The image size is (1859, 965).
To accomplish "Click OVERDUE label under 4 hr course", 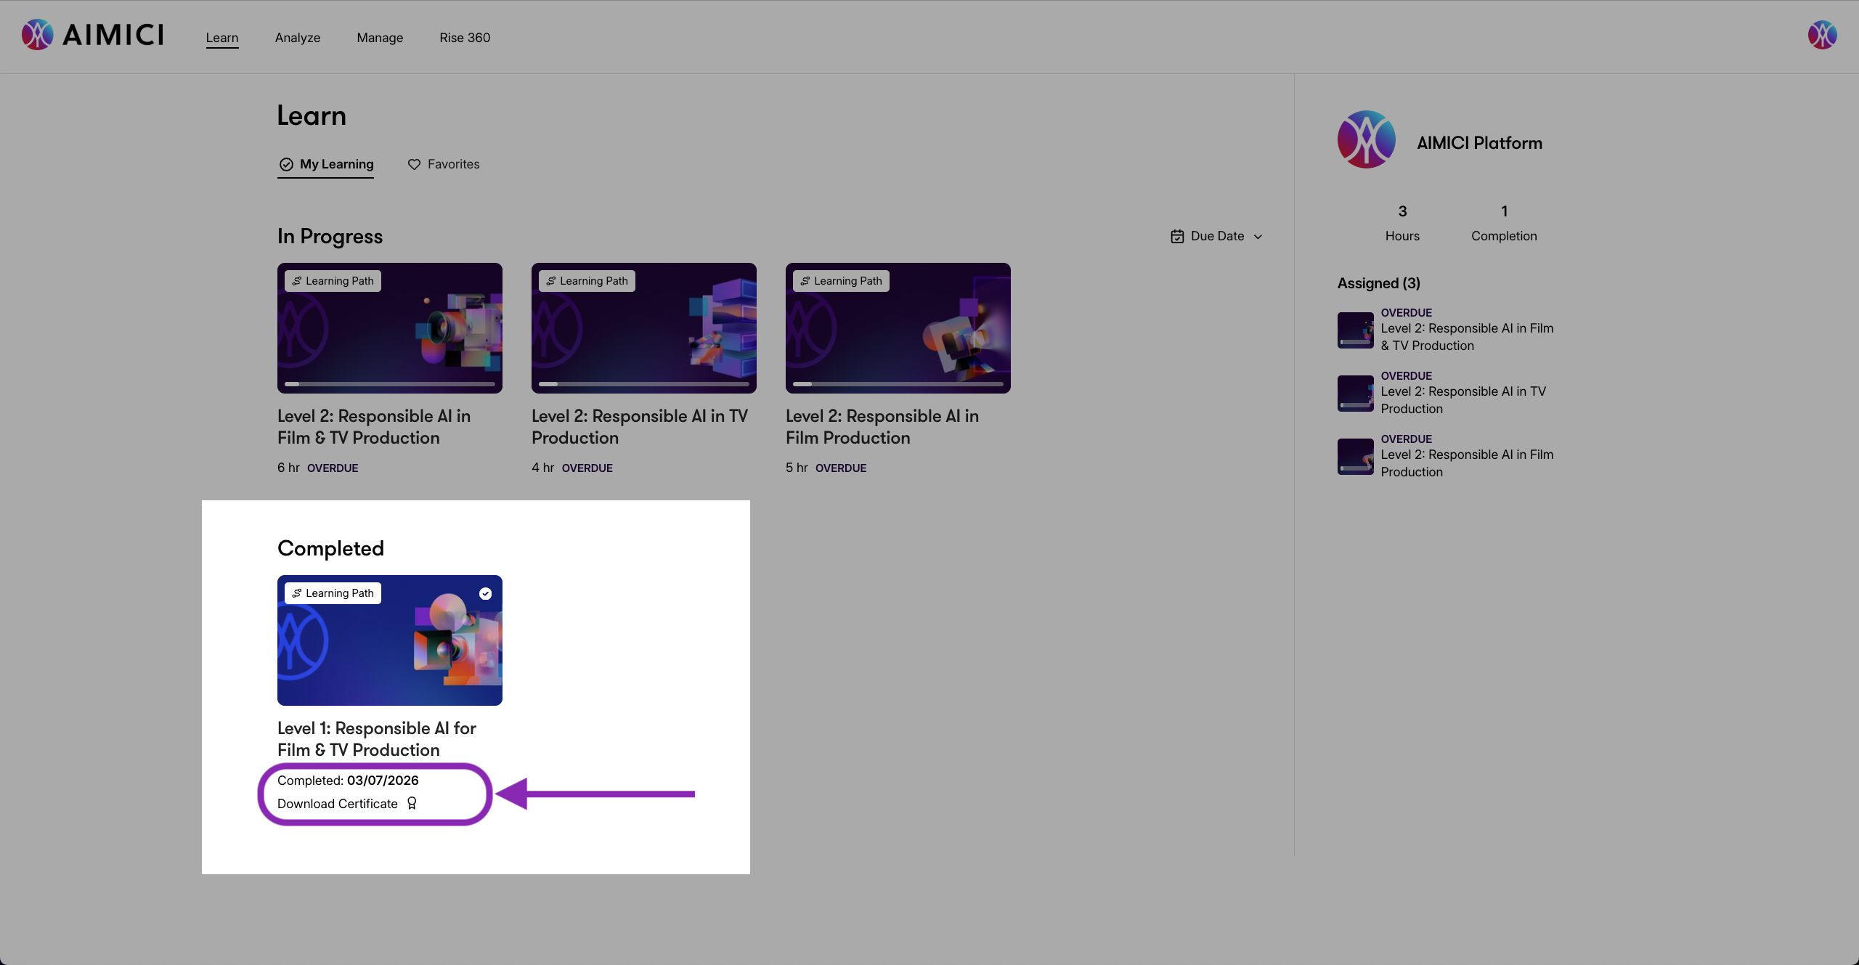I will pyautogui.click(x=587, y=468).
